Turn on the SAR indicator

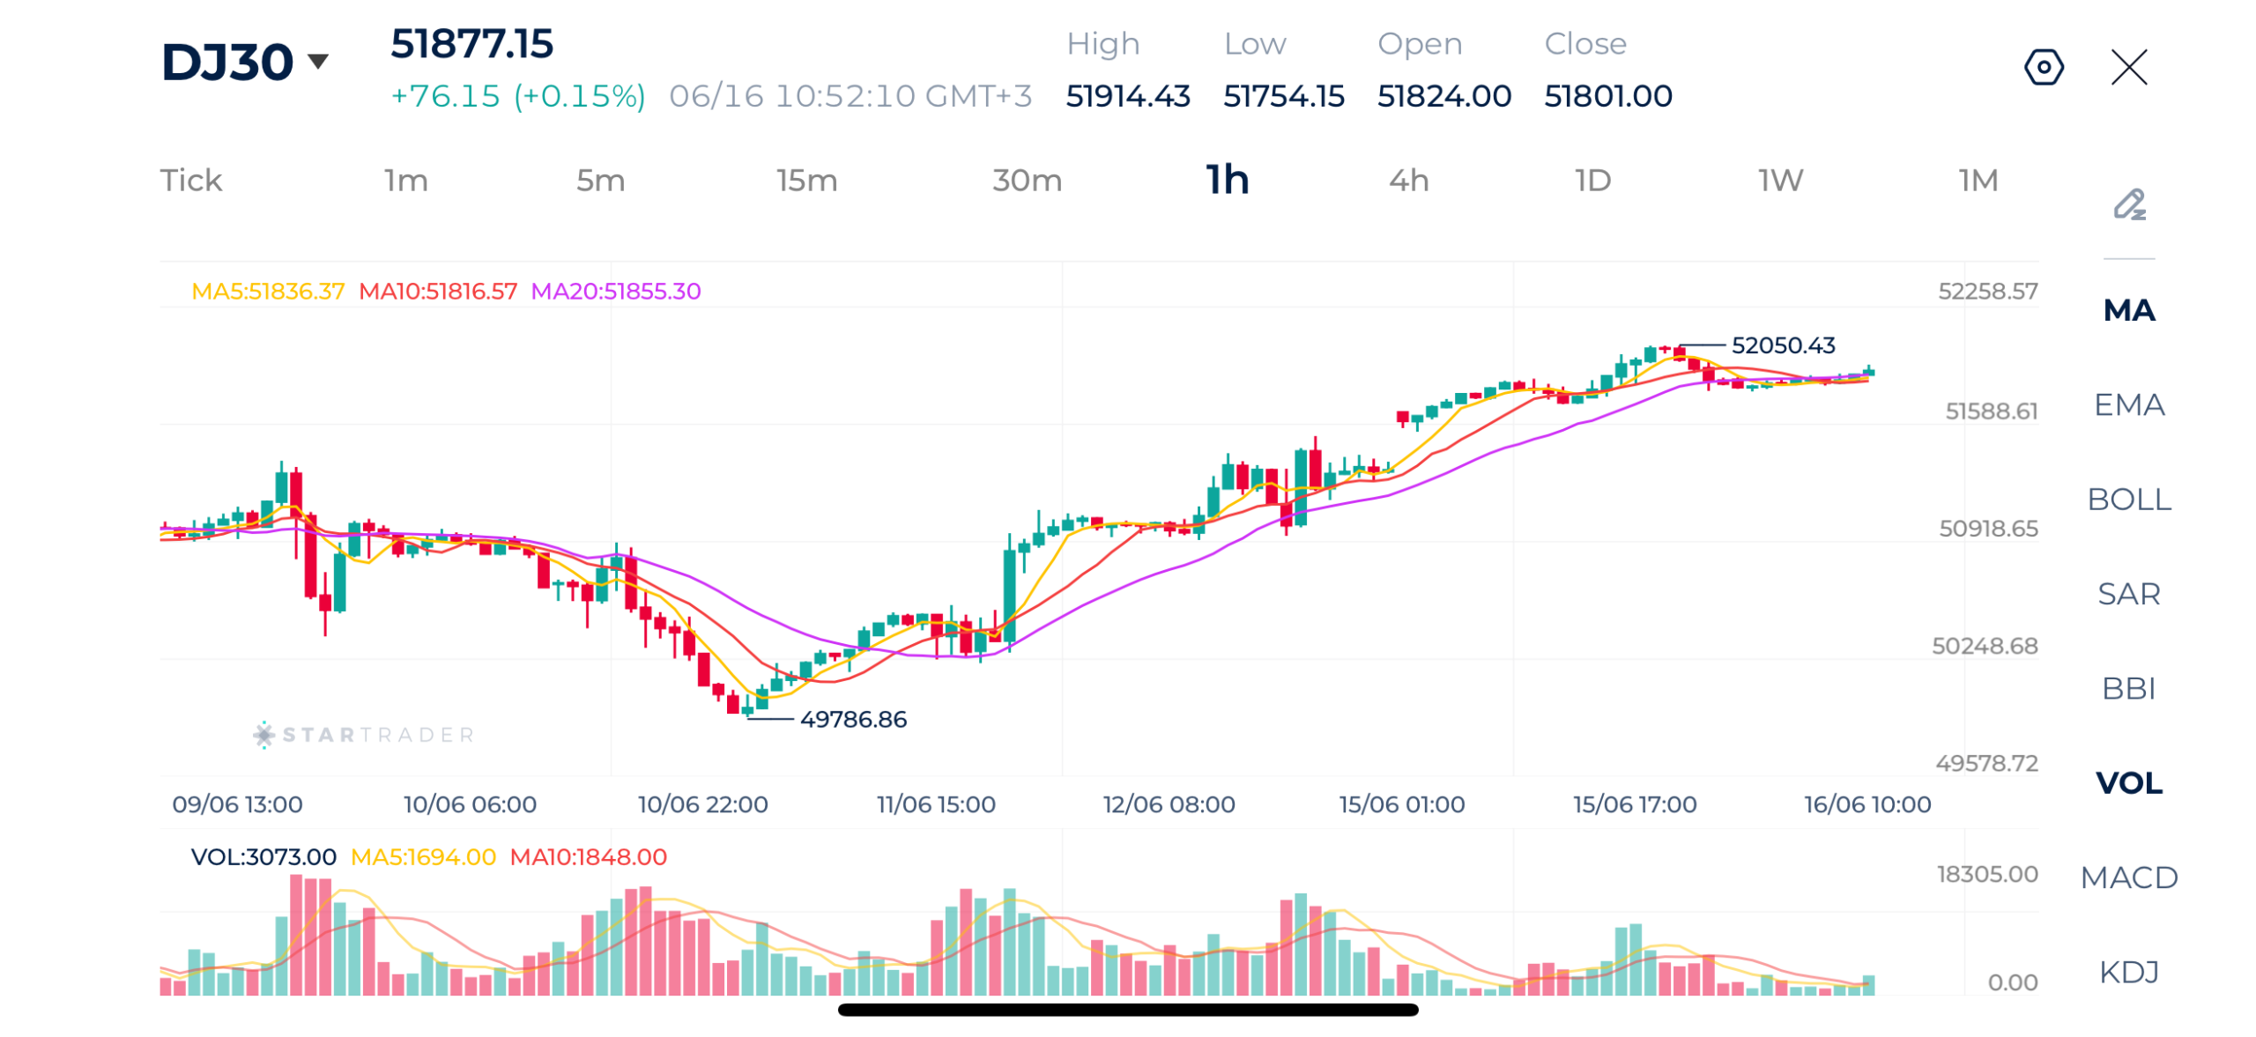(x=2128, y=593)
